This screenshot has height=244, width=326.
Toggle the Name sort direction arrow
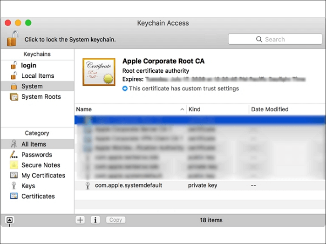(182, 109)
